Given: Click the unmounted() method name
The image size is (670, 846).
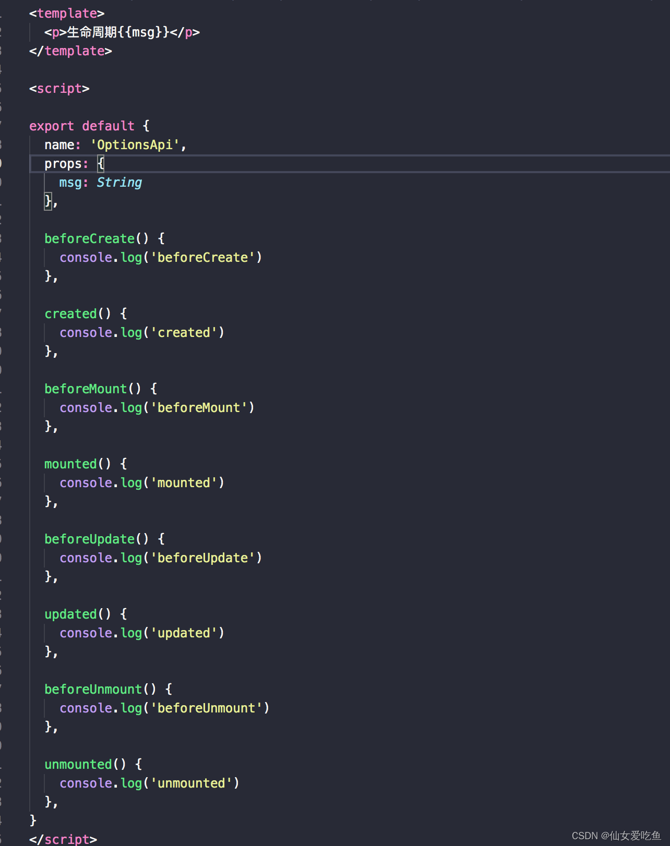Looking at the screenshot, I should coord(78,764).
